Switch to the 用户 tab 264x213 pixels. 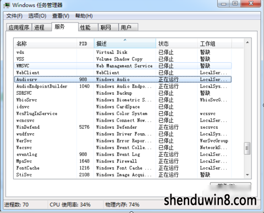128,28
